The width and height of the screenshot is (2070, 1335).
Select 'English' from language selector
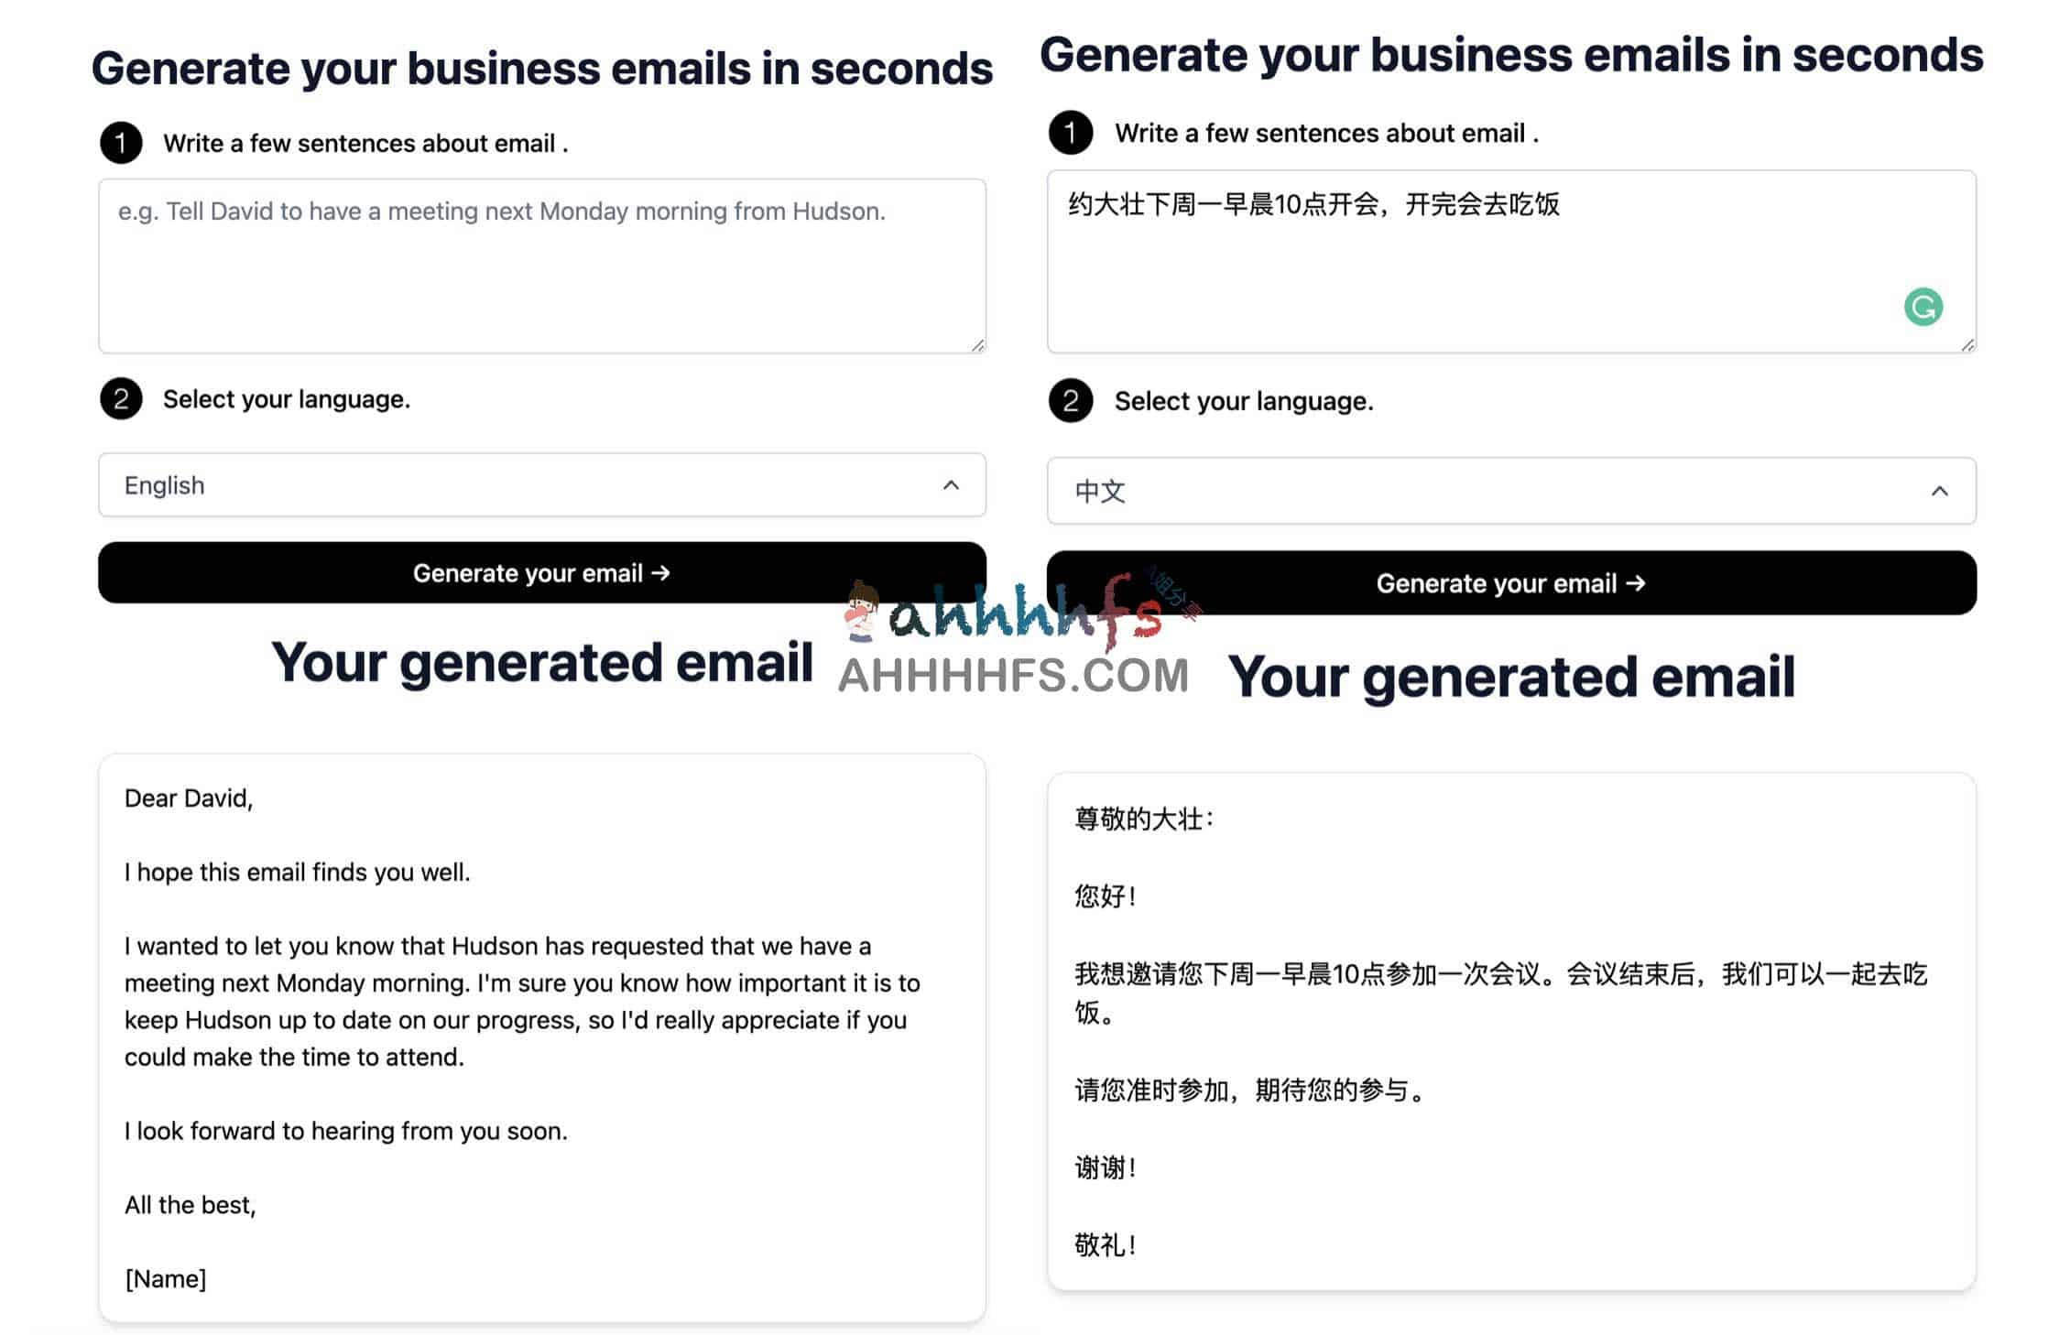[540, 487]
